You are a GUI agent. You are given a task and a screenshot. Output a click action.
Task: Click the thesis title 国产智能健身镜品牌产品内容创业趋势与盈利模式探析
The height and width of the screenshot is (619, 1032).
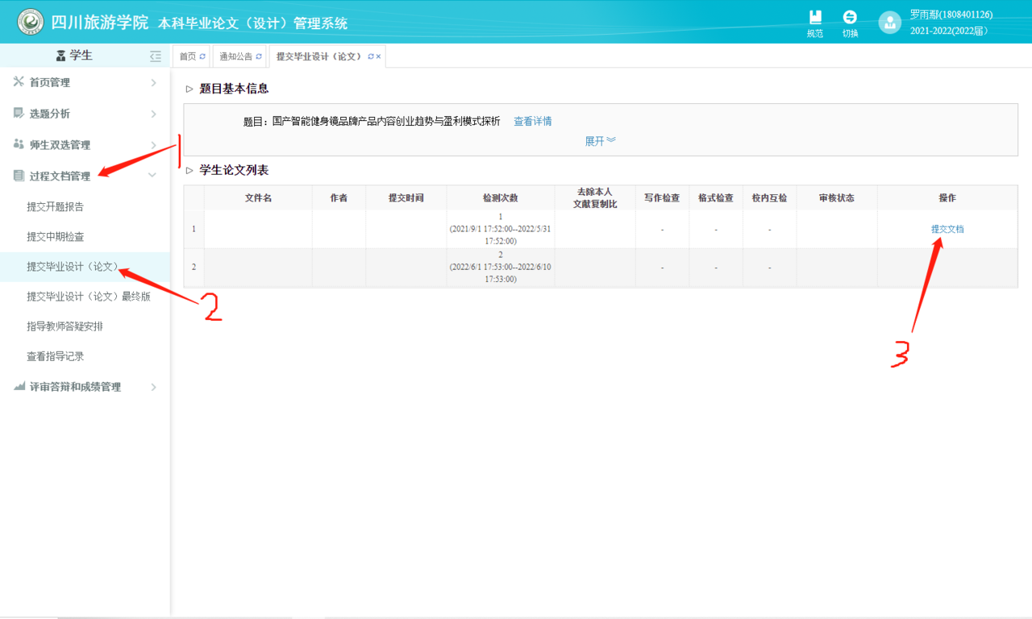pos(386,122)
